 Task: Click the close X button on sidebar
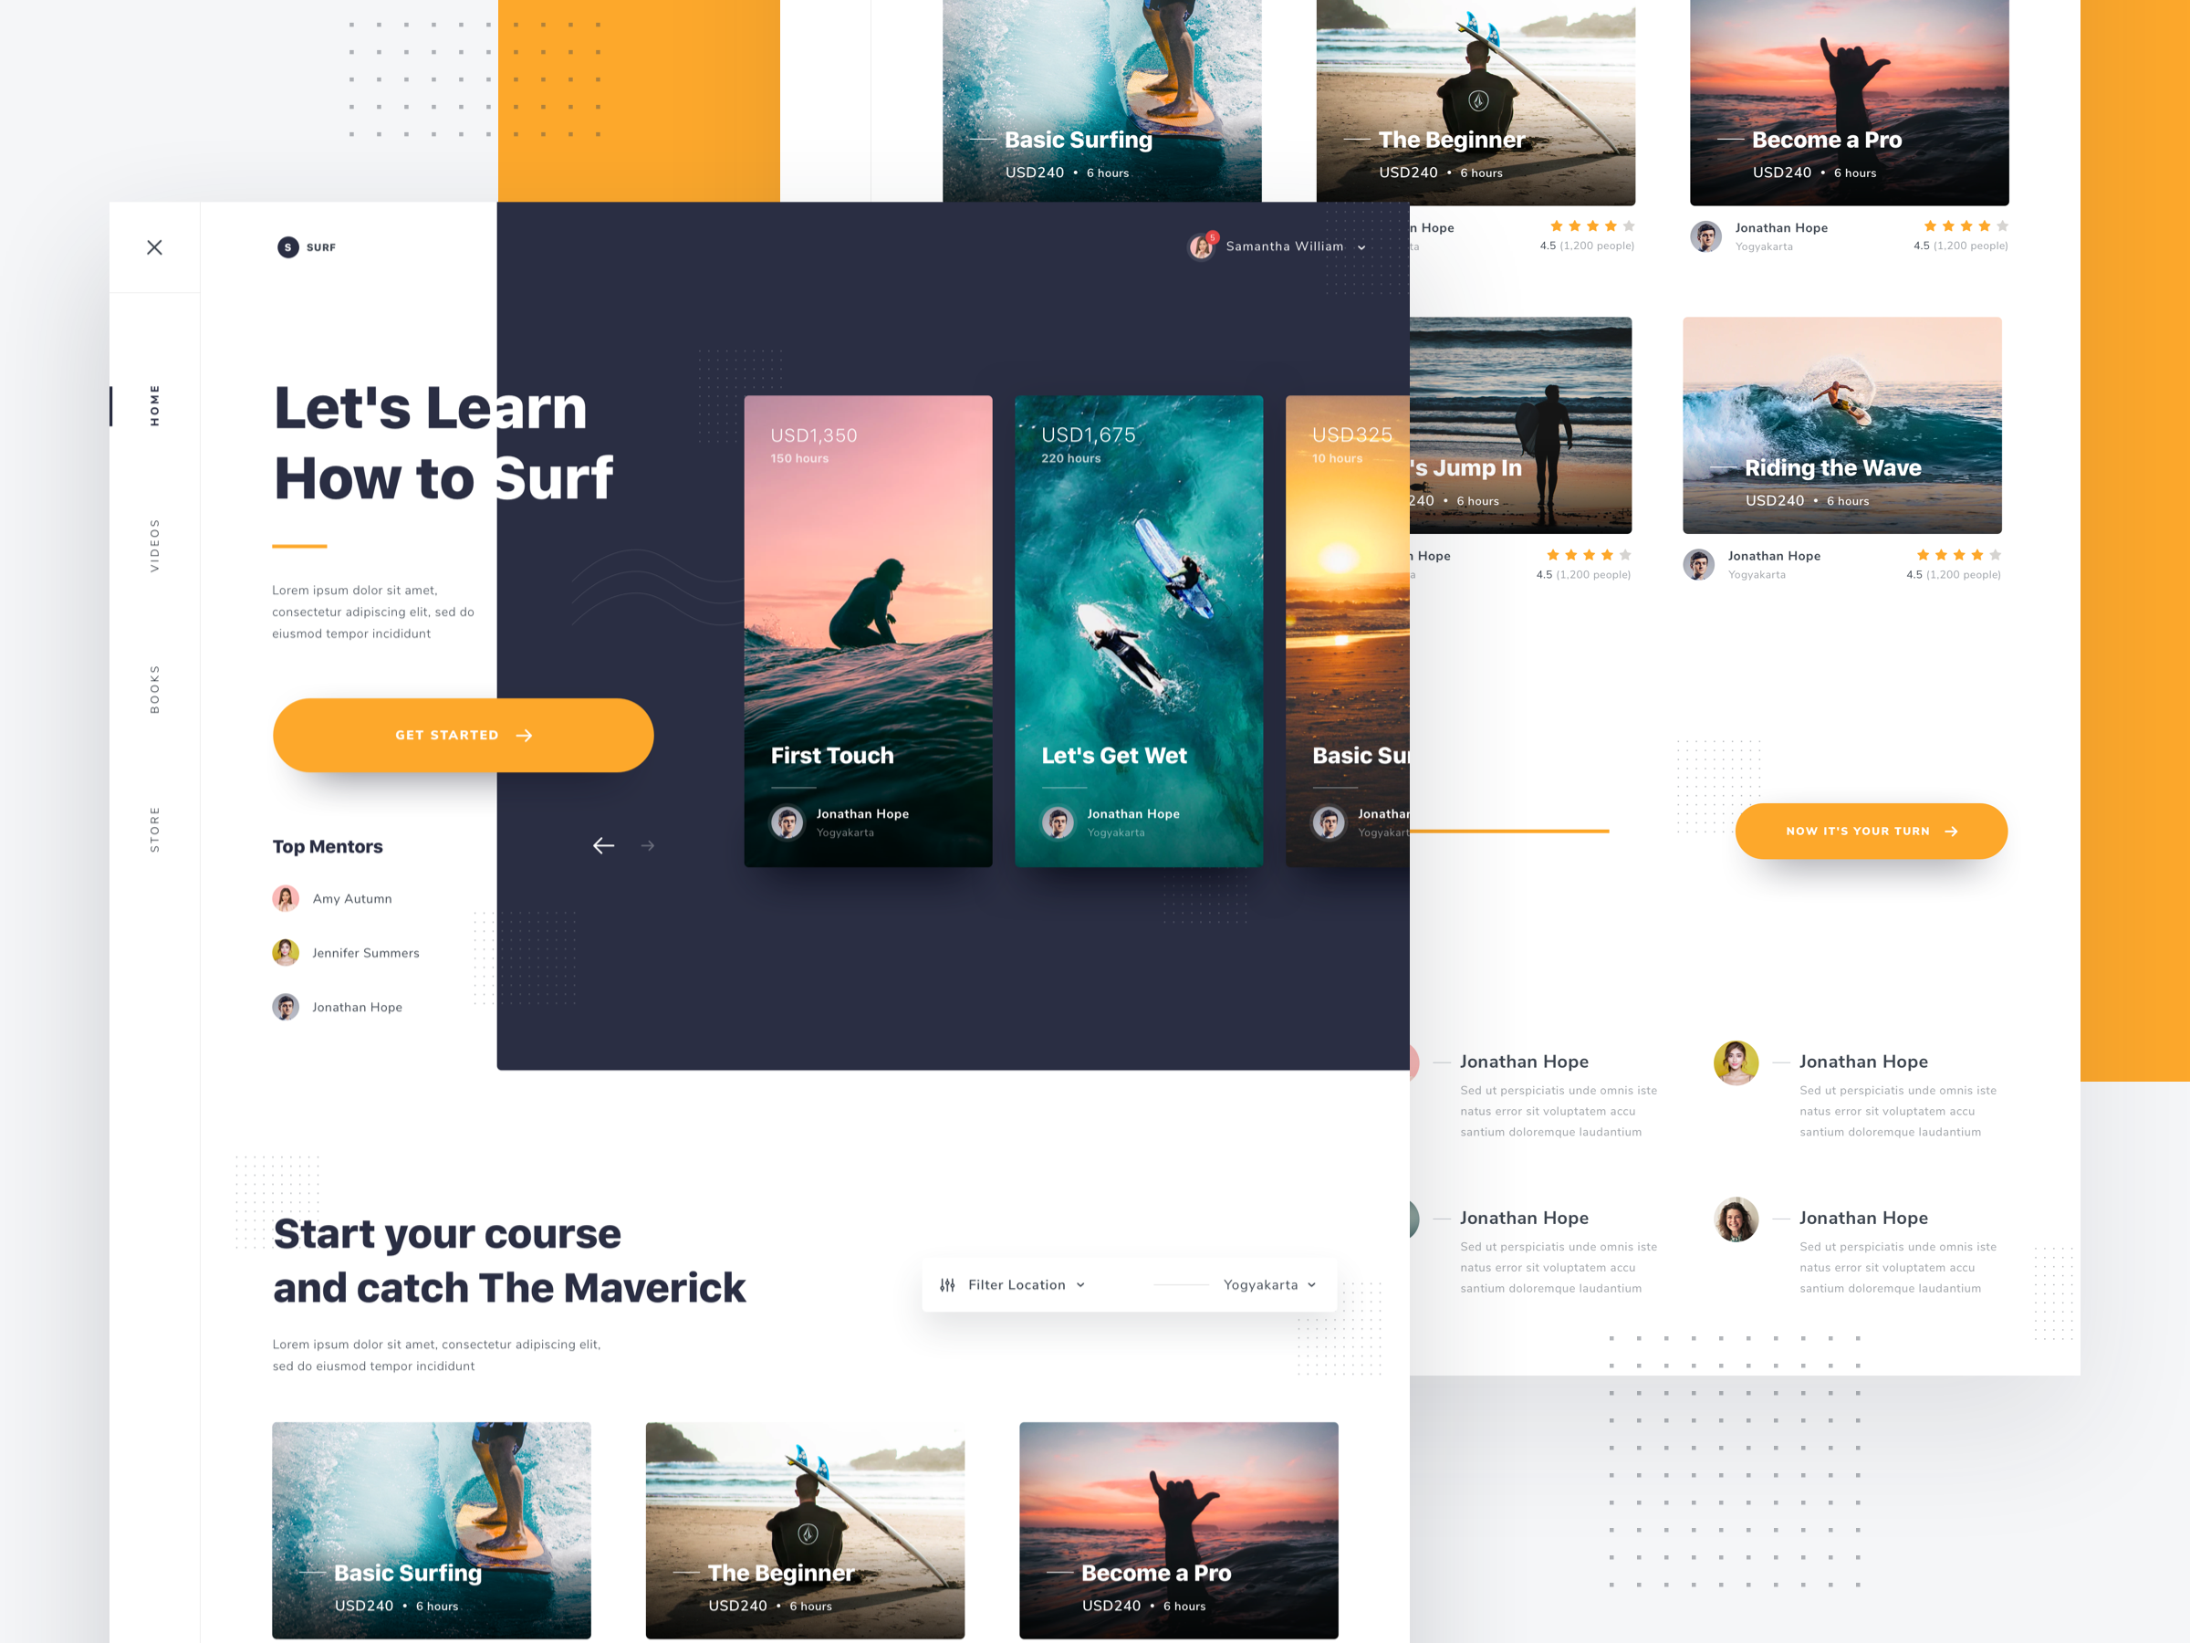tap(155, 246)
